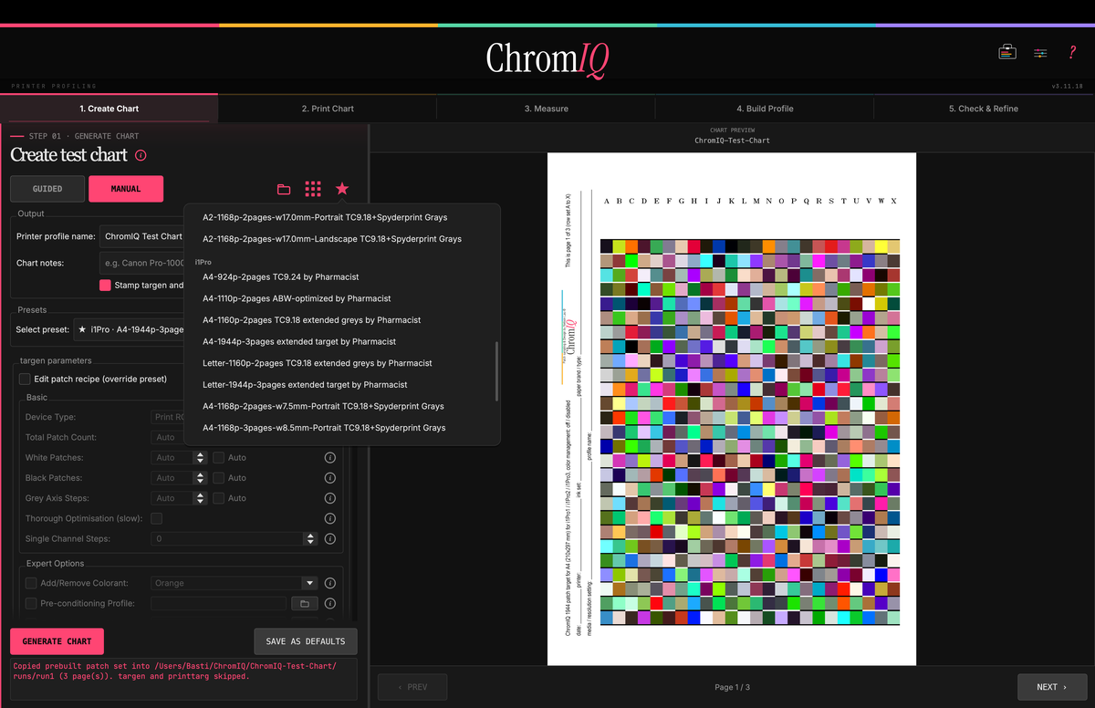
Task: Click Printer profile name input field
Action: [141, 236]
